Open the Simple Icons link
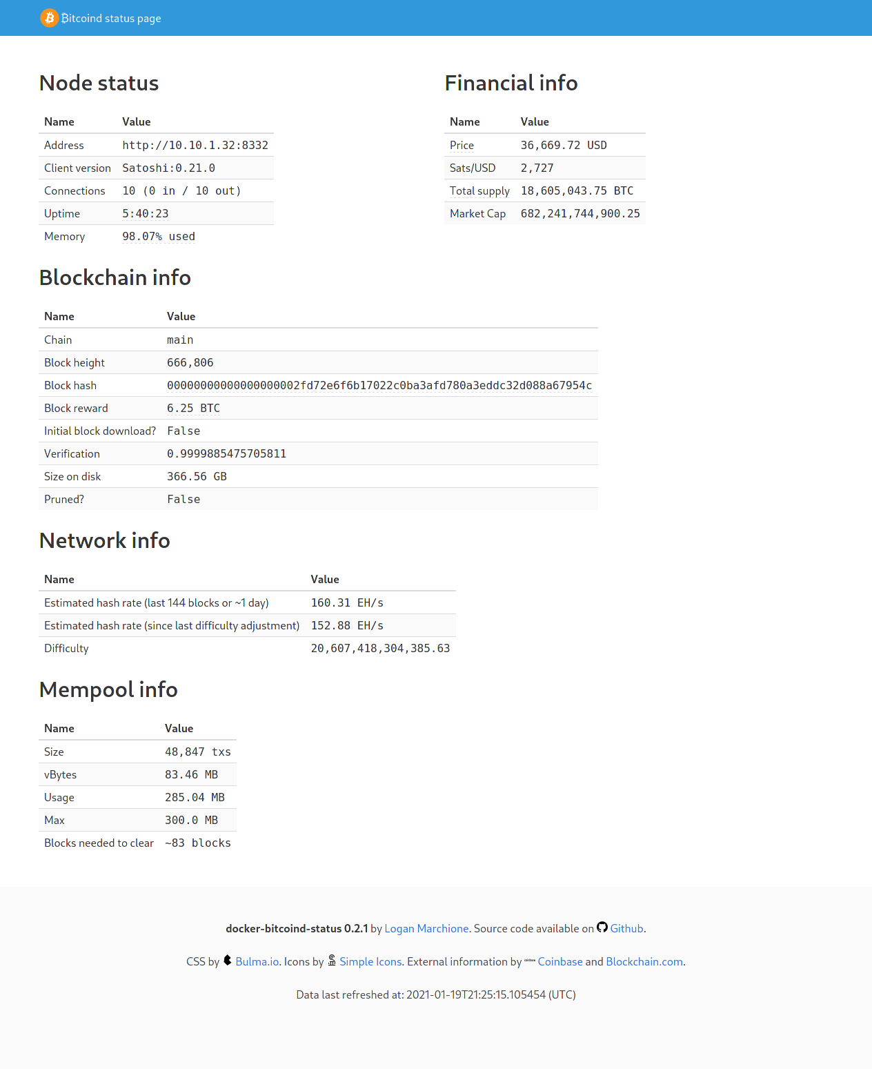The height and width of the screenshot is (1069, 872). (370, 962)
